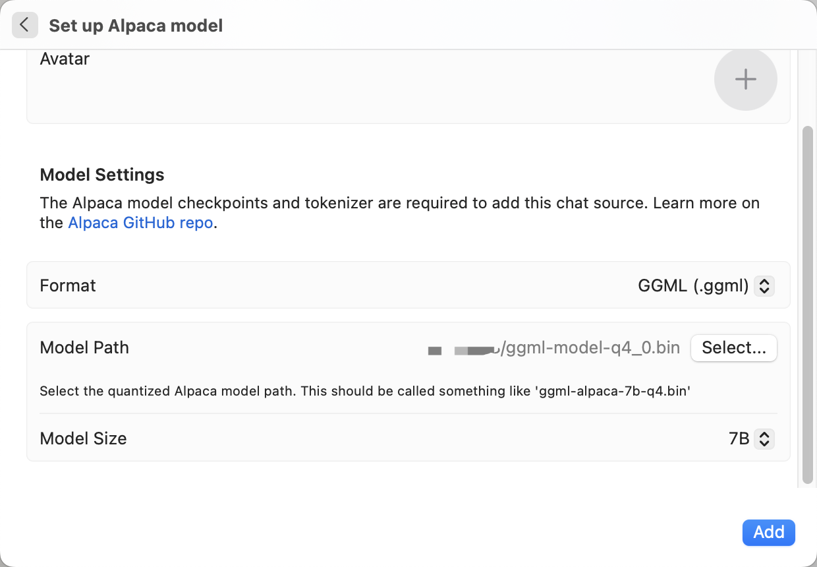The width and height of the screenshot is (817, 567).
Task: Click the blue Add button
Action: pyautogui.click(x=768, y=533)
